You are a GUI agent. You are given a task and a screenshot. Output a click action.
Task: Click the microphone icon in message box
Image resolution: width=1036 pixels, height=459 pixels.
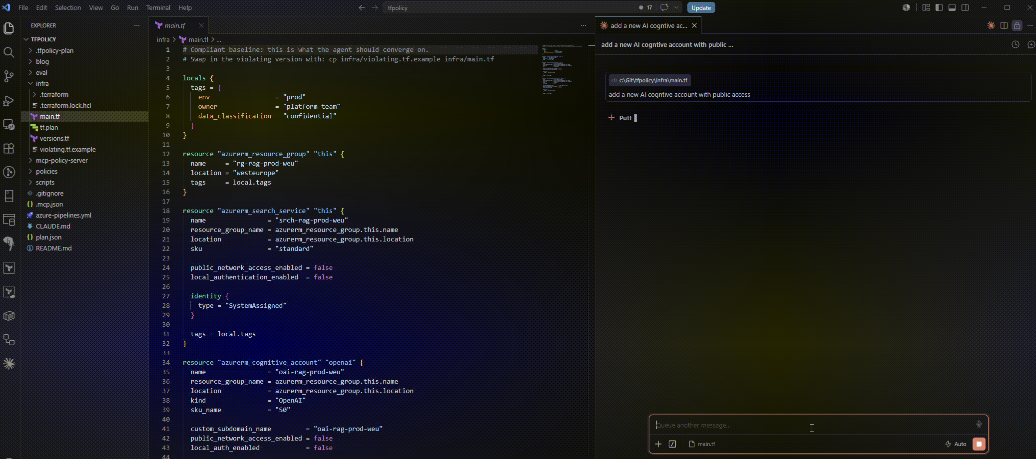click(x=979, y=424)
